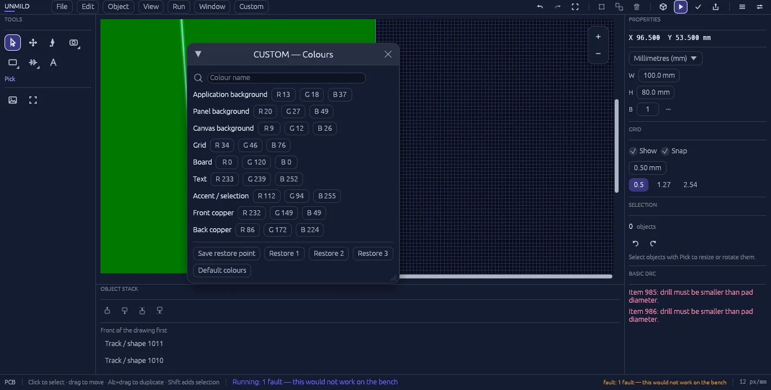
Task: Open the hamburger lines menu icon
Action: 742,7
